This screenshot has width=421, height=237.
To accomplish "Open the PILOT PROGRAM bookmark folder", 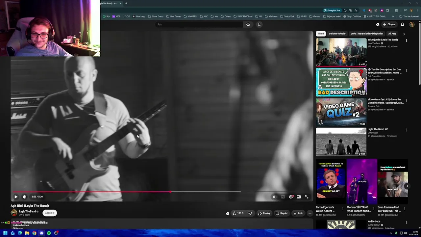I will [243, 16].
